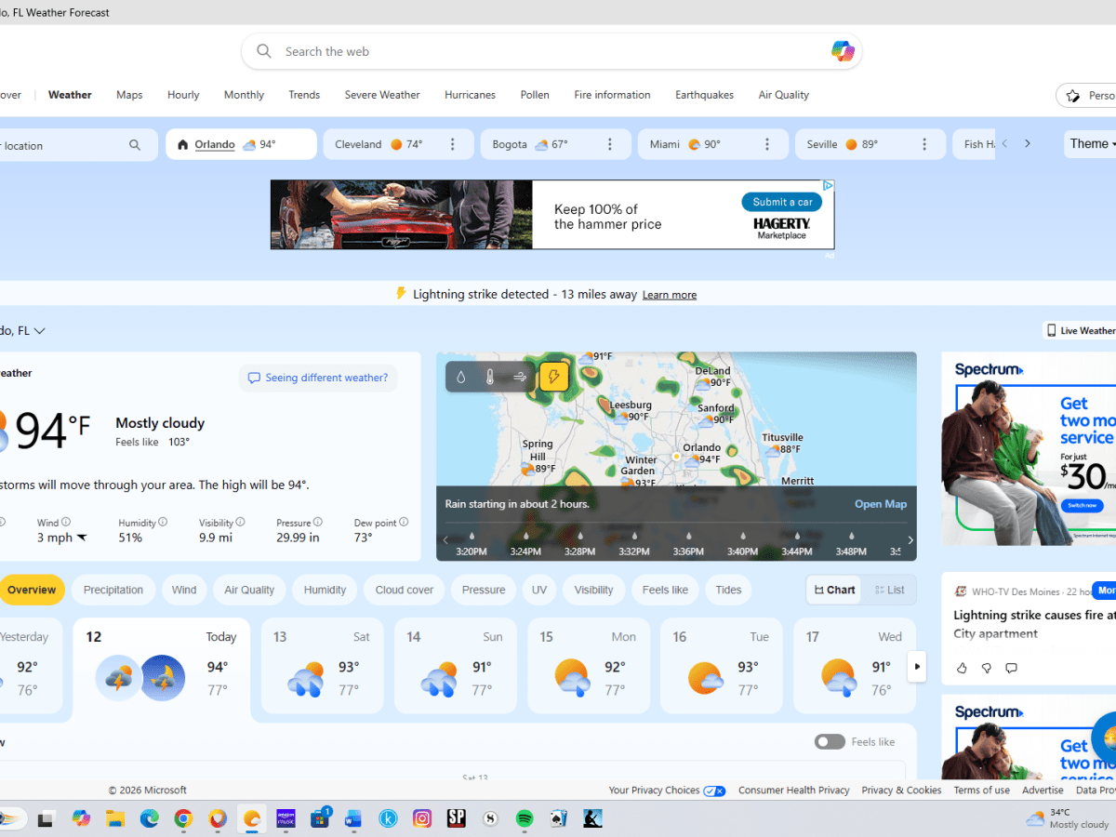Click the Open Map link
Screen dimensions: 1116x837
pyautogui.click(x=881, y=504)
